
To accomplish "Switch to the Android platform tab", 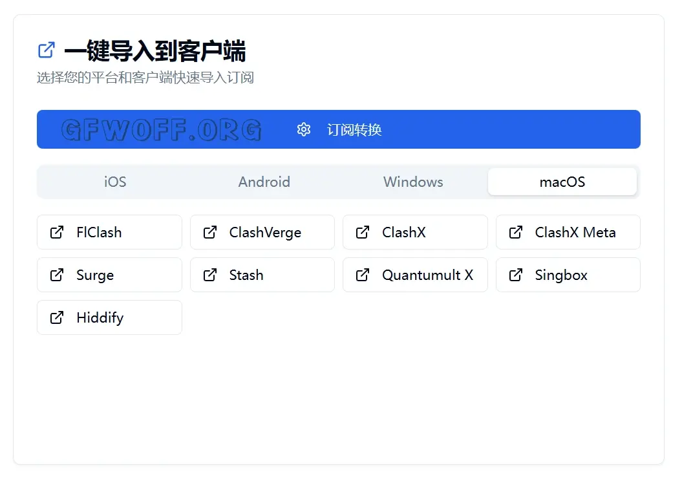I will 264,182.
